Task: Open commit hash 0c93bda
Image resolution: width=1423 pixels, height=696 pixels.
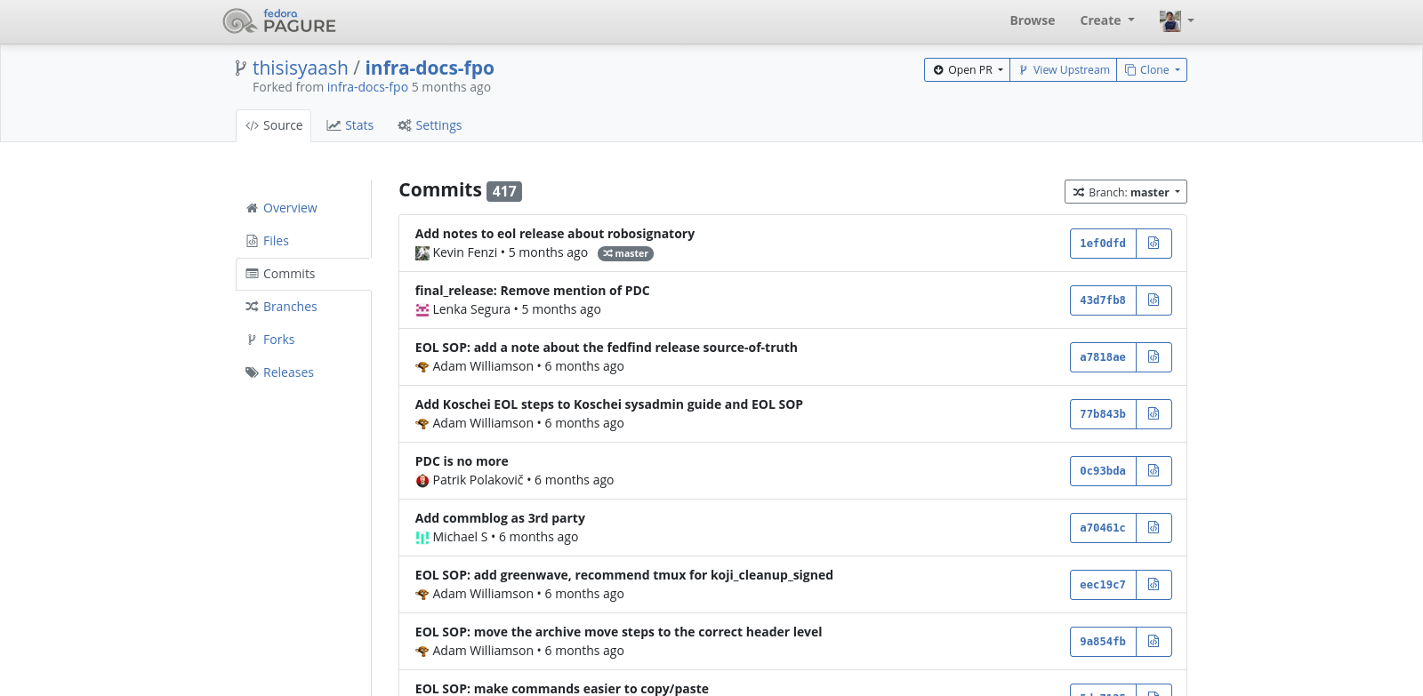Action: click(x=1103, y=471)
